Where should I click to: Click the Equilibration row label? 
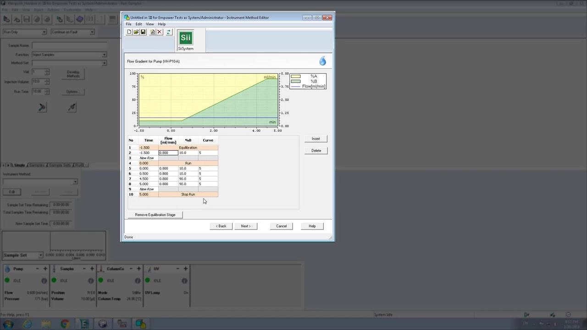(188, 148)
